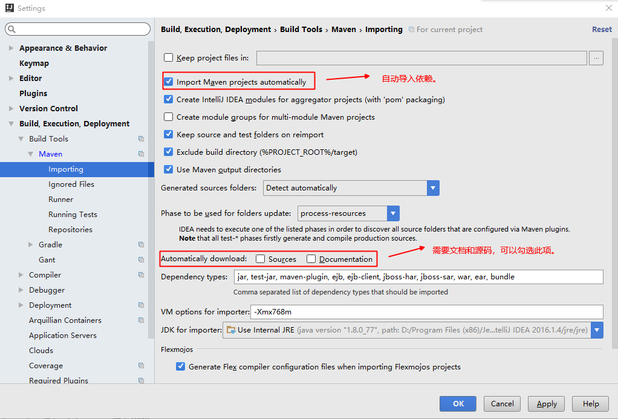
Task: Collapse the Build Tools node
Action: tap(21, 138)
